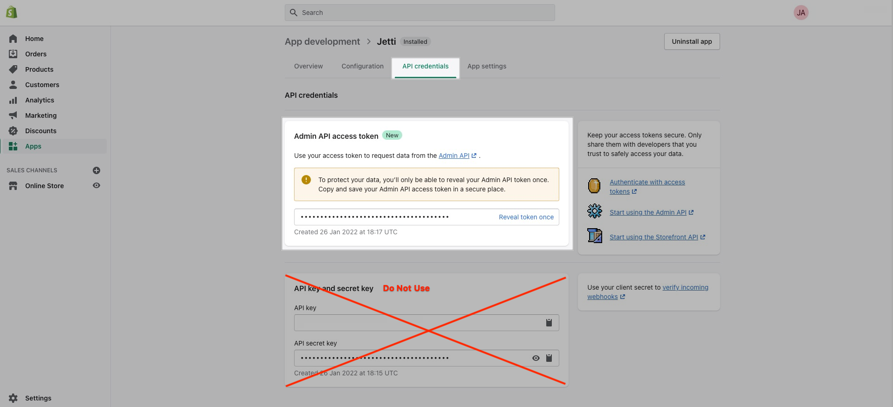Screen dimensions: 893x407
Task: Select Apps in the sidebar
Action: coord(54,146)
